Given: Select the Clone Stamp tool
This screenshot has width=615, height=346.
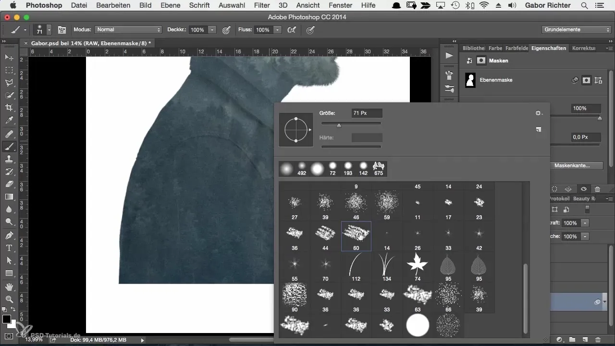Looking at the screenshot, I should [x=9, y=159].
